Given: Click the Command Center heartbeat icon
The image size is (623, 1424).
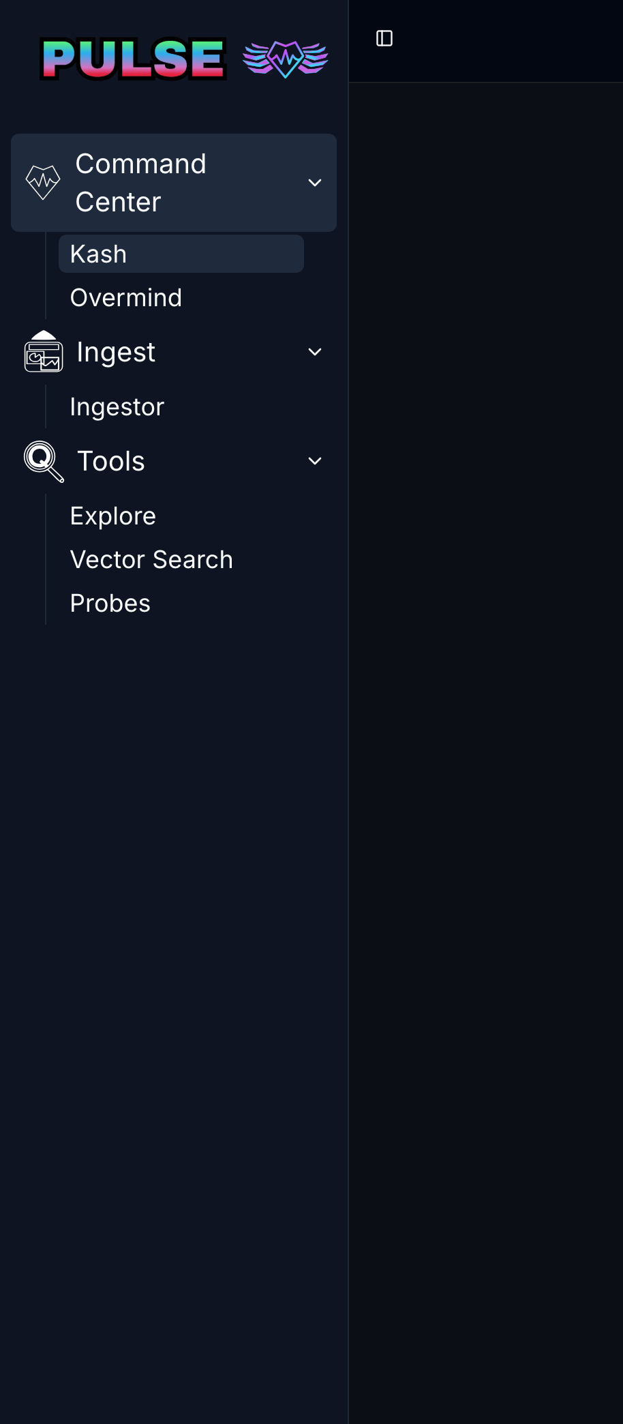Looking at the screenshot, I should 43,183.
